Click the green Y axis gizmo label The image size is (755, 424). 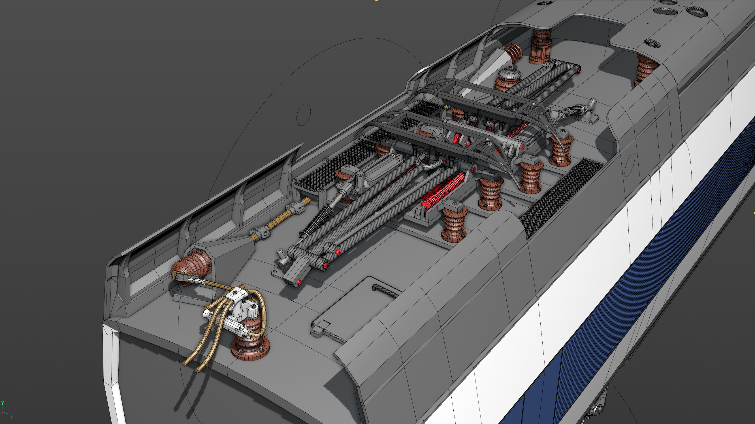click(2, 404)
